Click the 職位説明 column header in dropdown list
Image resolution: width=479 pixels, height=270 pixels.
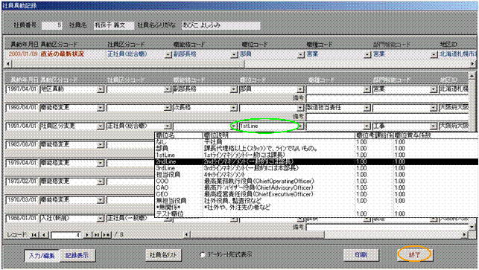click(216, 135)
